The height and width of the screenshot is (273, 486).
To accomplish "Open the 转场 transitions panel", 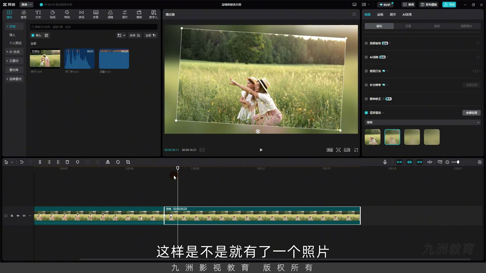I will (x=81, y=14).
